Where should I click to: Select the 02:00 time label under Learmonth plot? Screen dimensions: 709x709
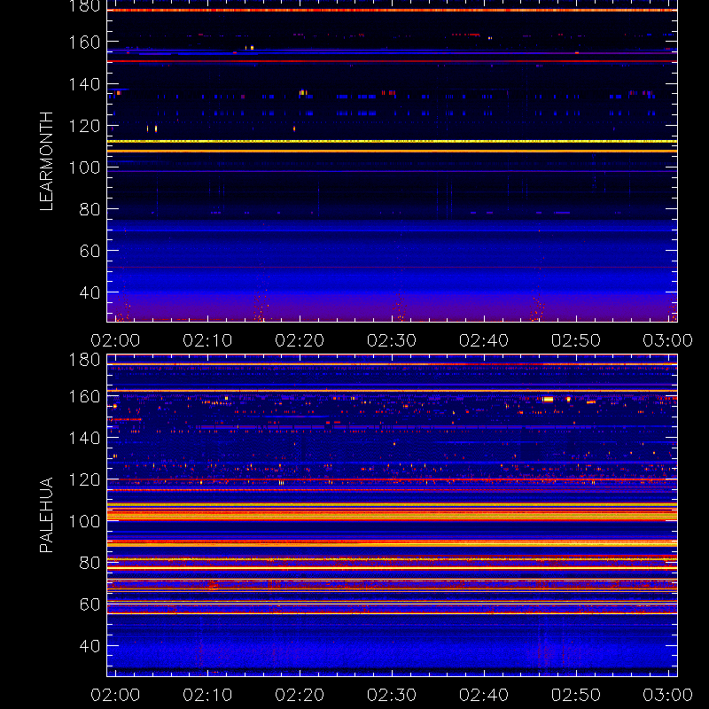(x=115, y=340)
